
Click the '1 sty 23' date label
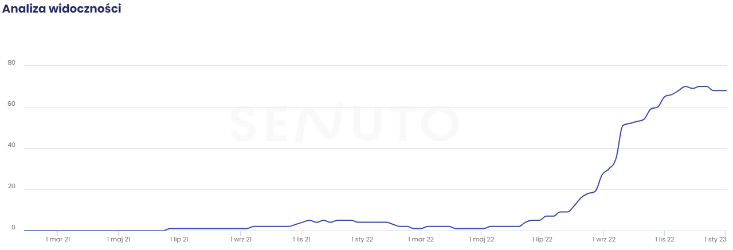pos(715,240)
